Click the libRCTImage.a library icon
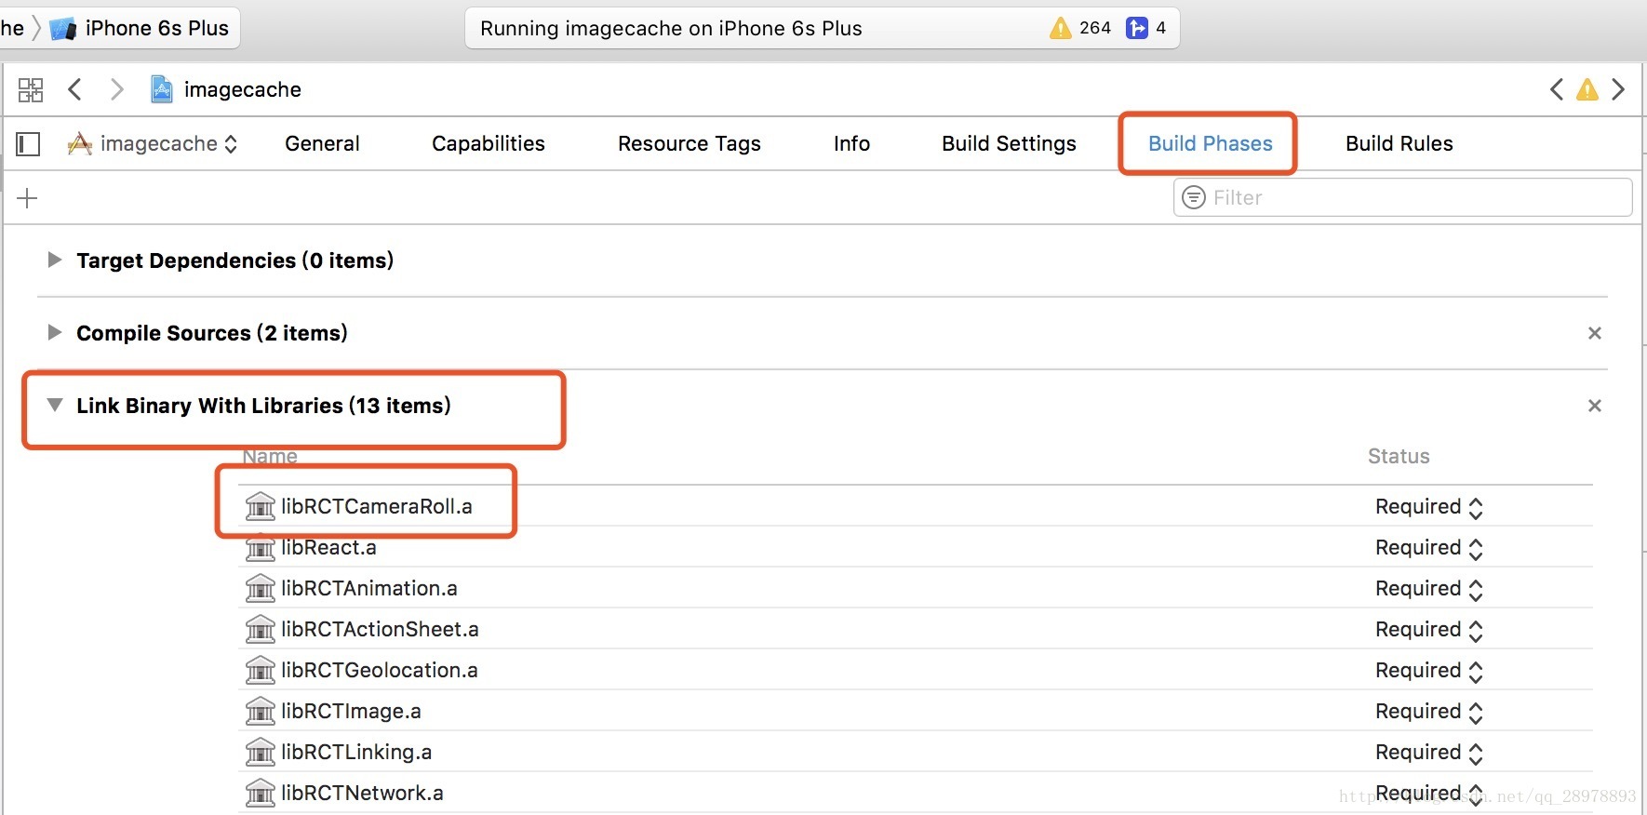 point(261,711)
